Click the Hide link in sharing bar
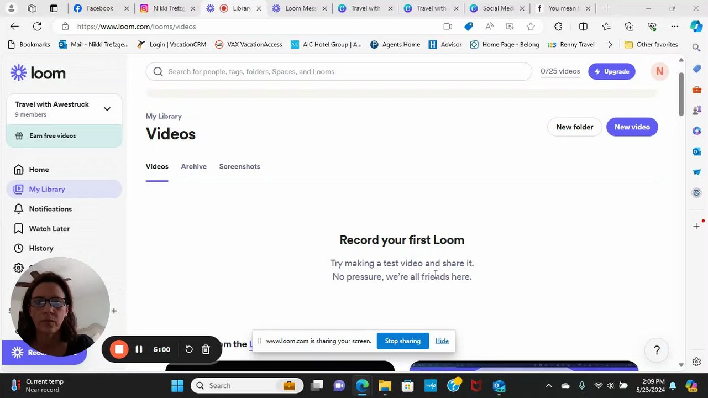This screenshot has width=708, height=398. [442, 341]
